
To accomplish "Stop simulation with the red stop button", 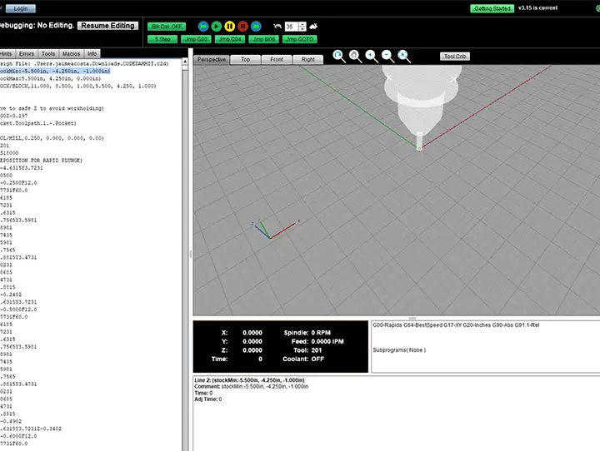I will click(242, 26).
